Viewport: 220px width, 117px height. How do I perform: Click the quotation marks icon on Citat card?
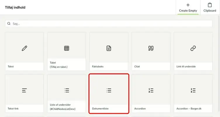151,48
